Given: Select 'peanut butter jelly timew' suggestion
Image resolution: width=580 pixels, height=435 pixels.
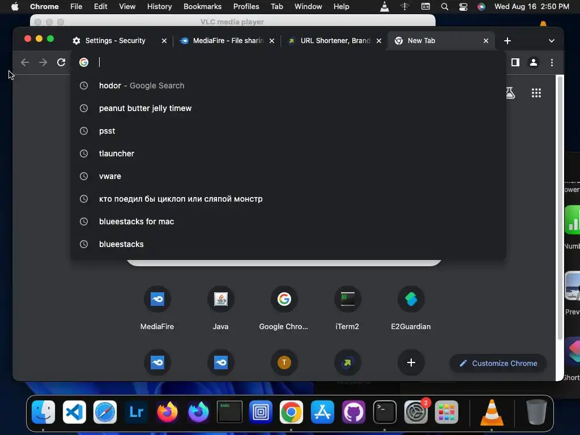Looking at the screenshot, I should point(288,108).
